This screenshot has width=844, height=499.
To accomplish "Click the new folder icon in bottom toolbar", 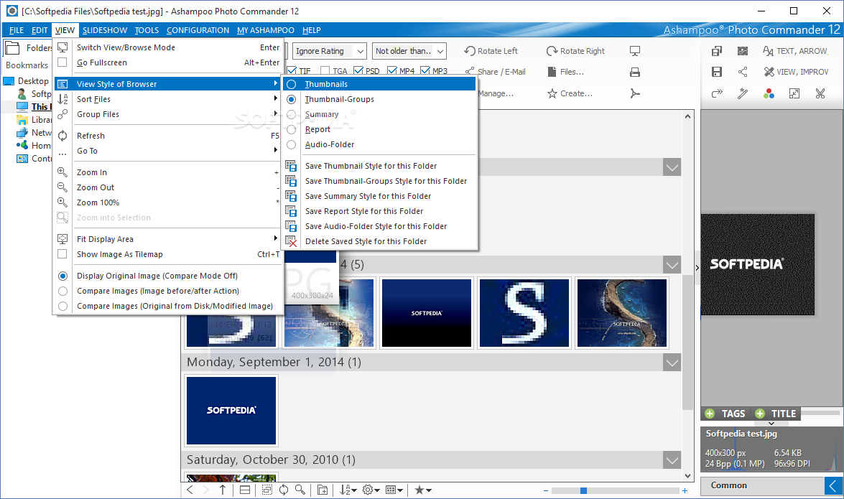I will tap(323, 490).
